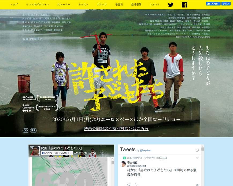Click the share icon under the tweet
Viewport: 233px width, 186px height.
coord(136,185)
